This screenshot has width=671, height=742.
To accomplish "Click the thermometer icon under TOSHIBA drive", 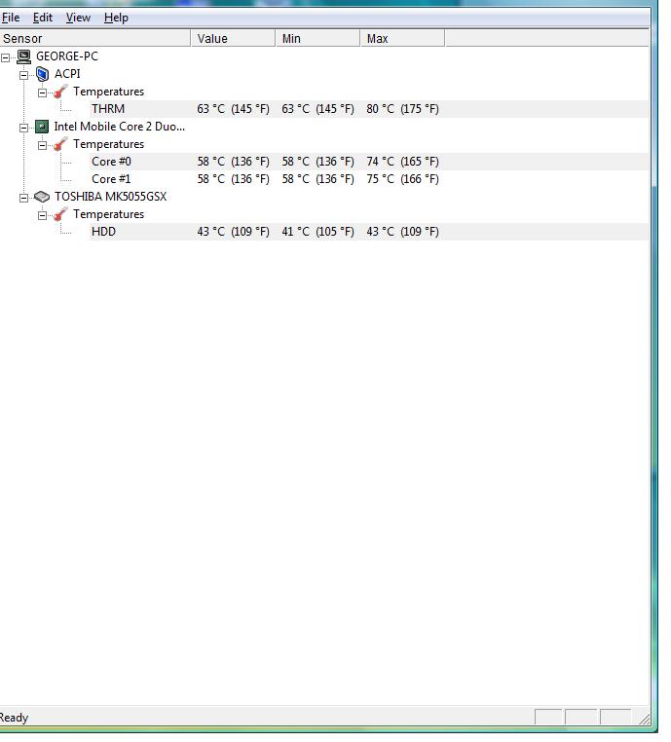I will point(60,214).
